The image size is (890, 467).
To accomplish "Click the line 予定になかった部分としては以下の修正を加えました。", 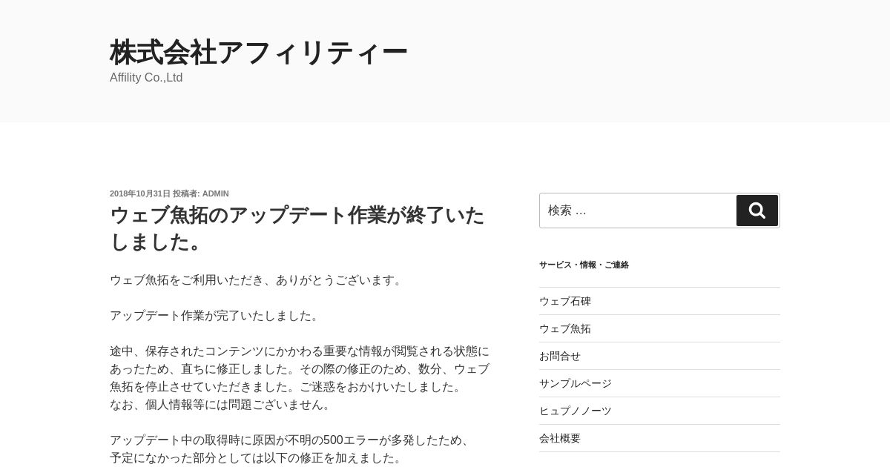I will 258,458.
